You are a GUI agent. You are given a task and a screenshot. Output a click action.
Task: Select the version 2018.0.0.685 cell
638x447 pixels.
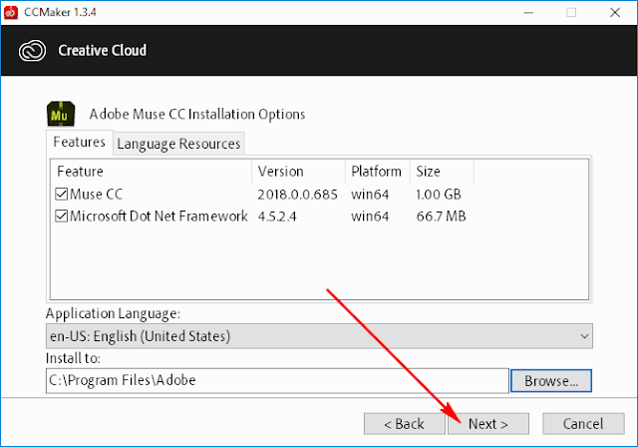pos(297,195)
